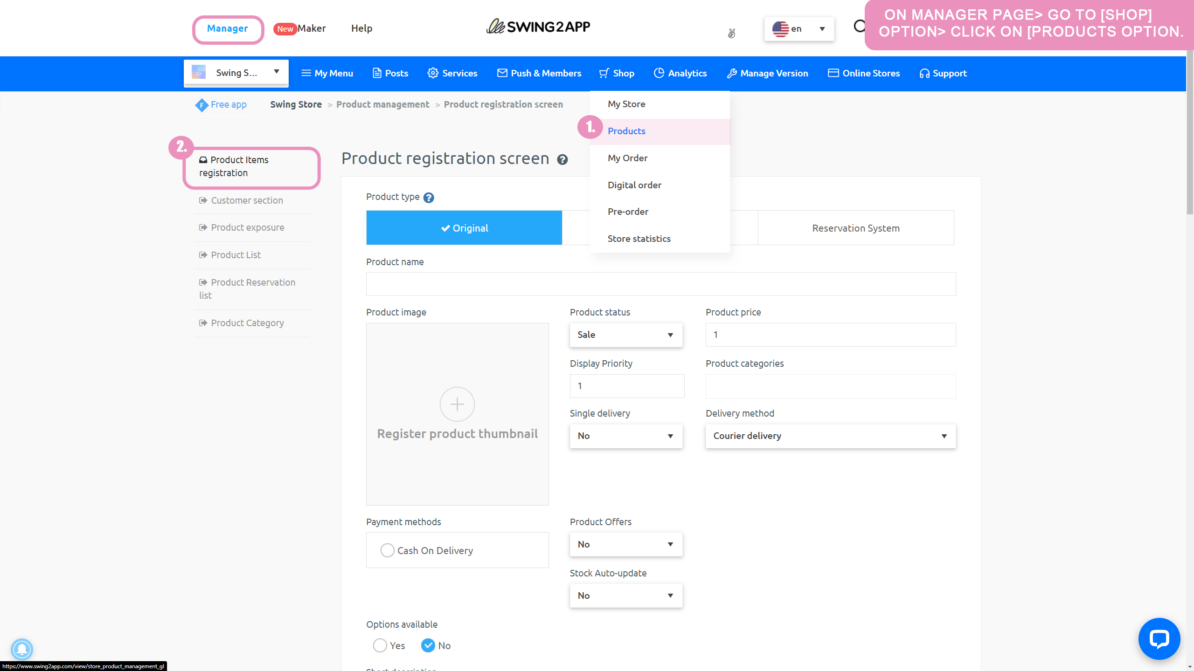Open Product Category in sidebar

point(247,323)
